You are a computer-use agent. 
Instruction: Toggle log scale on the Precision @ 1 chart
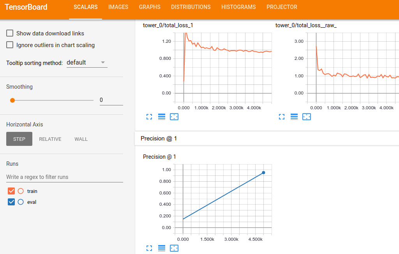[x=162, y=248]
